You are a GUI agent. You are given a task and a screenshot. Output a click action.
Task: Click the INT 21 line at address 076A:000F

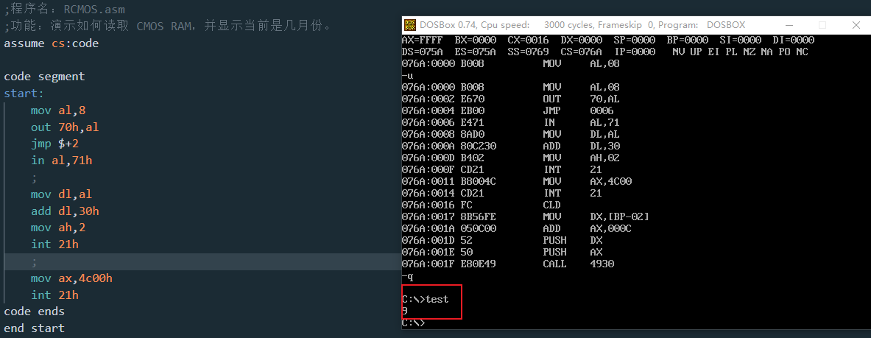[501, 169]
